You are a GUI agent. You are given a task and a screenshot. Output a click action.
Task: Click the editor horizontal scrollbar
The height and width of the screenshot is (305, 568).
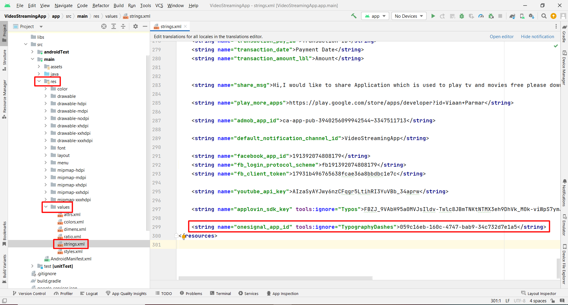point(275,278)
